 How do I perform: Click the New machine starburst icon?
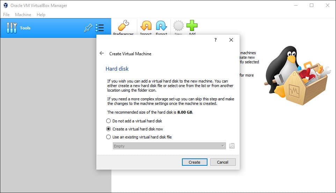point(178,26)
